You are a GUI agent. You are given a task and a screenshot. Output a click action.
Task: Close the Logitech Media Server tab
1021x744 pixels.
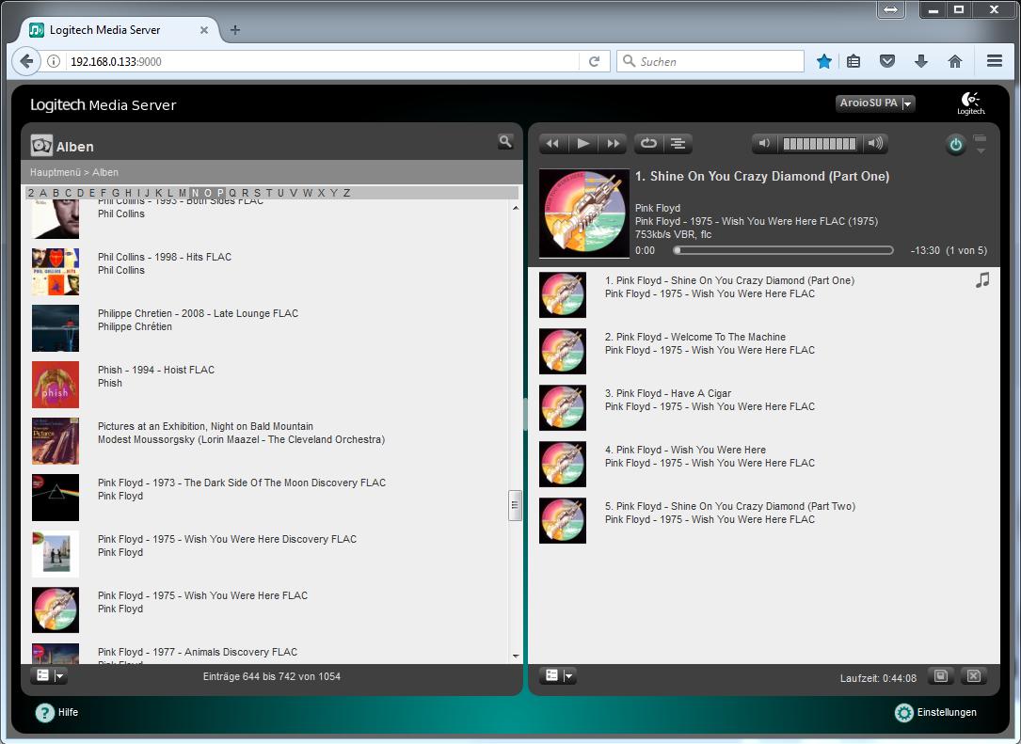204,30
